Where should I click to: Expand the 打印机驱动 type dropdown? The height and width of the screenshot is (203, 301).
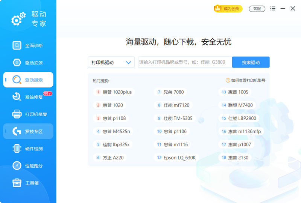[x=111, y=62]
